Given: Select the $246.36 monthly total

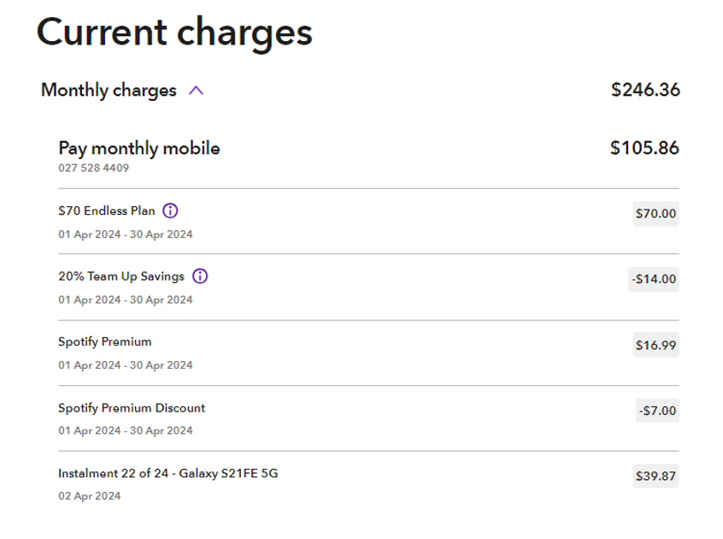Looking at the screenshot, I should pos(645,90).
